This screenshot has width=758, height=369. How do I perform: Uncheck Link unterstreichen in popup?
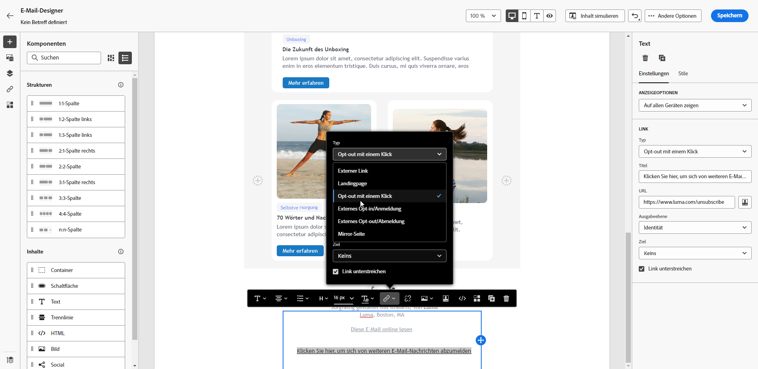(336, 272)
